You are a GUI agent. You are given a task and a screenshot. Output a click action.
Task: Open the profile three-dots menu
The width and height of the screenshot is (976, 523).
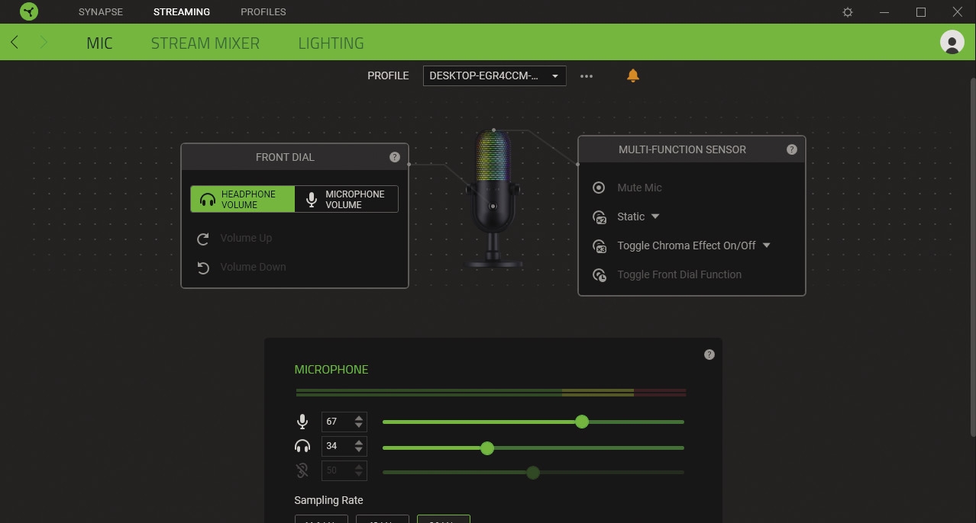[587, 76]
